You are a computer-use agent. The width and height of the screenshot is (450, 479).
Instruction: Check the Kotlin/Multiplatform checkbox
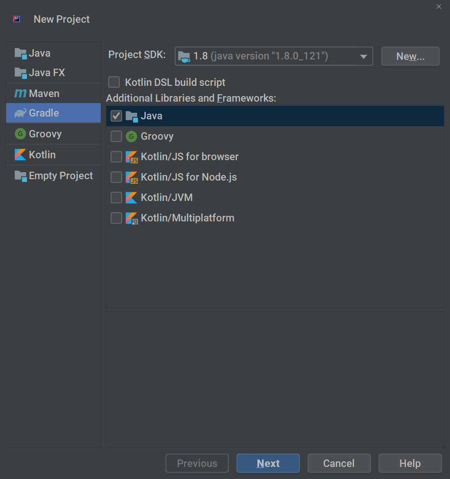(116, 218)
